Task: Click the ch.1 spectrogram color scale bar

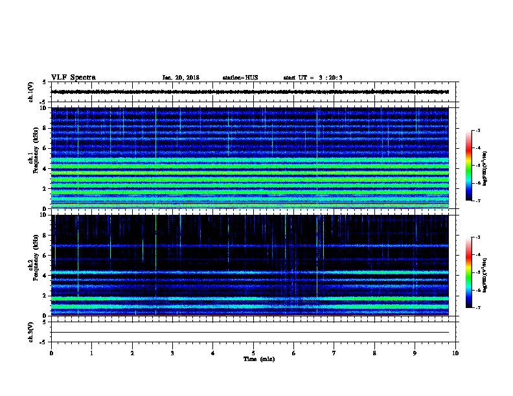Action: pyautogui.click(x=468, y=166)
